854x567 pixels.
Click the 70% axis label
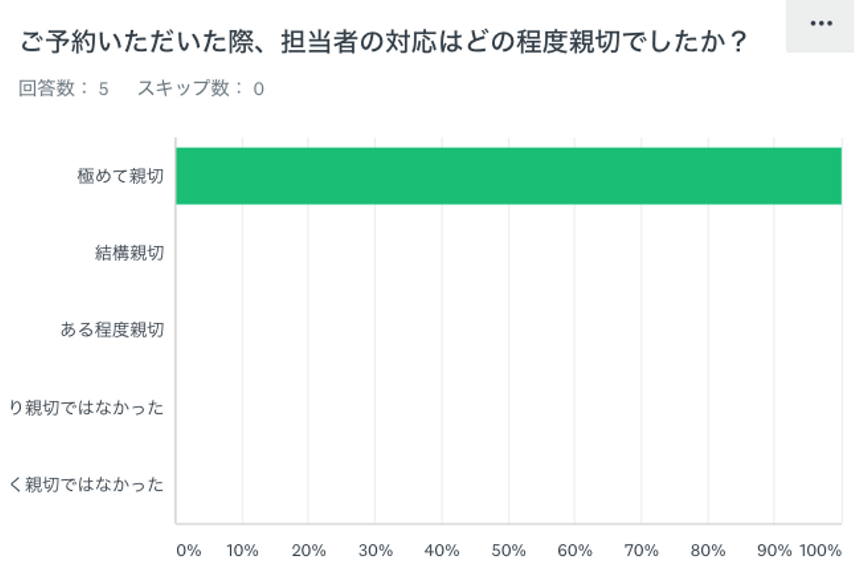coord(641,550)
